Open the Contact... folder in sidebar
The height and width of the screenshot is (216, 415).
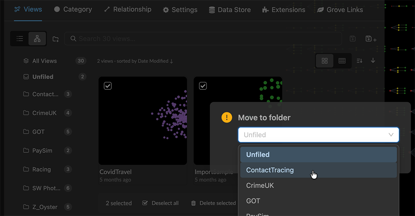48,94
